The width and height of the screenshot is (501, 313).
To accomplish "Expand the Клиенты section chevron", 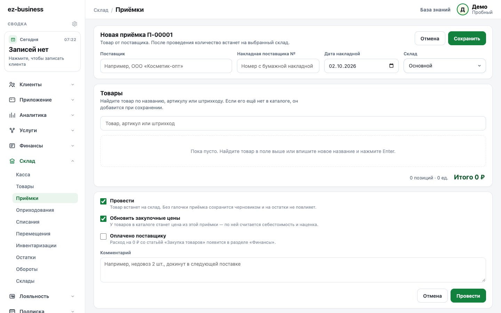I will [73, 85].
